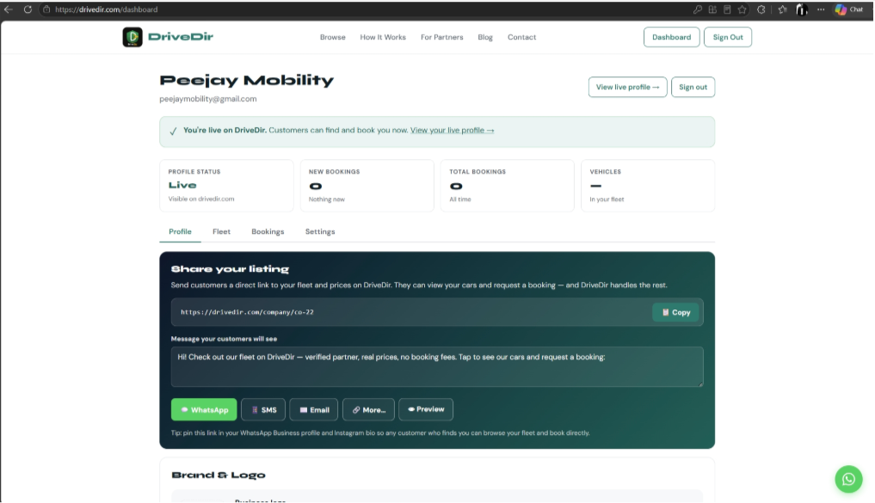Open the password key icon in the address bar
This screenshot has width=875, height=503.
tap(698, 9)
